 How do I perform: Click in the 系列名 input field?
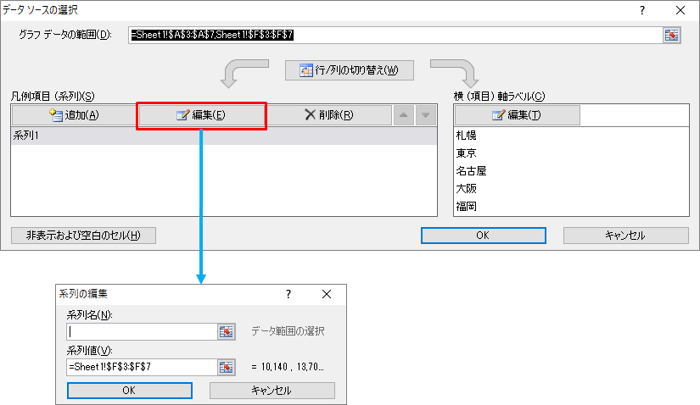pos(140,331)
